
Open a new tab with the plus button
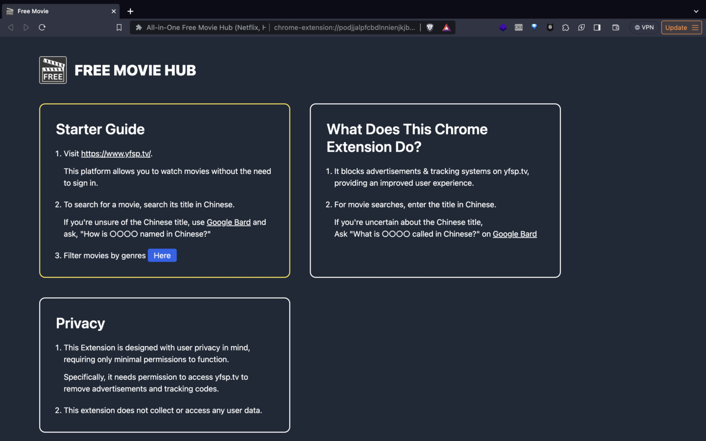[130, 11]
